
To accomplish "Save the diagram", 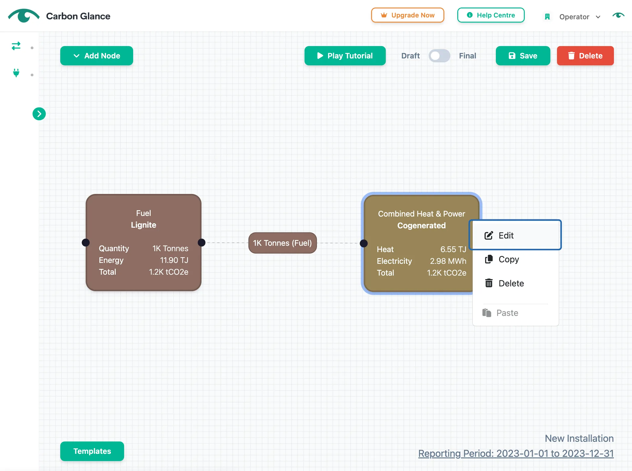I will [523, 56].
